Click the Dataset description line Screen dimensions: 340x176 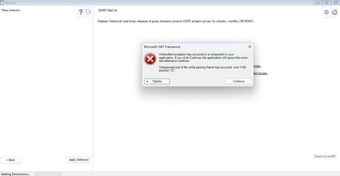point(176,21)
